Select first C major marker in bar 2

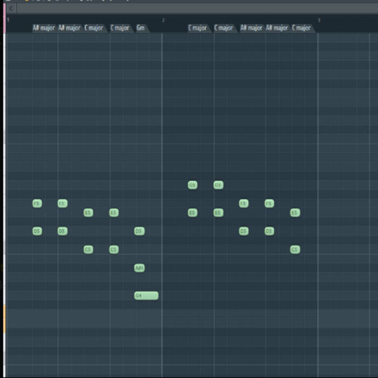pyautogui.click(x=199, y=28)
